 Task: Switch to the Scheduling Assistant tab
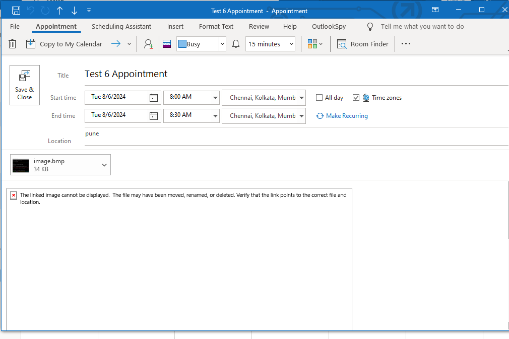click(121, 26)
